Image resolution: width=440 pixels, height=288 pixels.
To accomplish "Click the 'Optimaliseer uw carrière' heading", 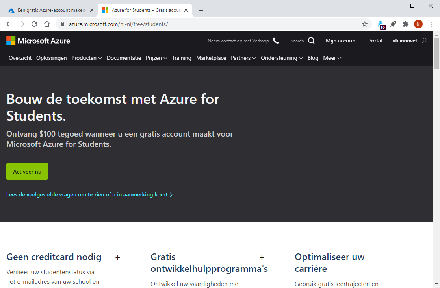I will tap(329, 263).
